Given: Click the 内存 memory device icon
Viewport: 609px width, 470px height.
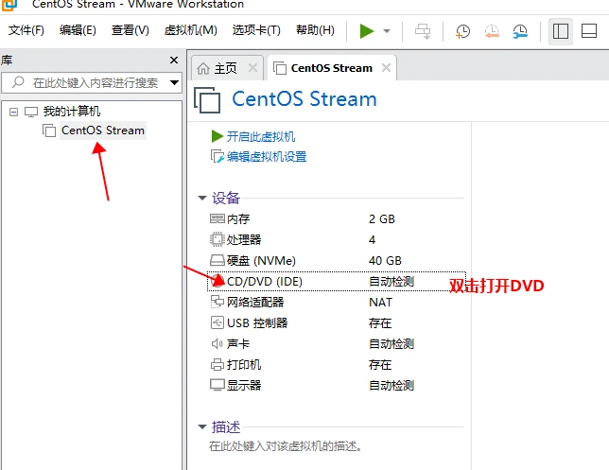Looking at the screenshot, I should click(x=217, y=218).
